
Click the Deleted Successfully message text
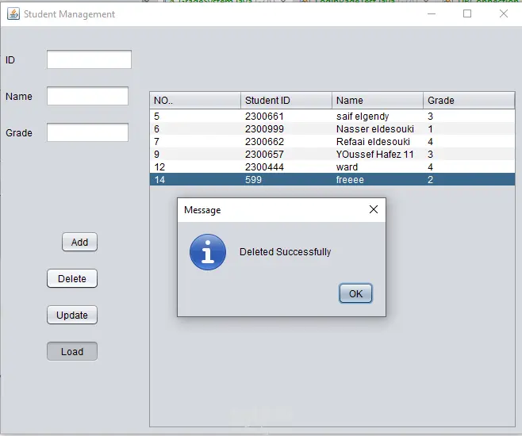[285, 252]
